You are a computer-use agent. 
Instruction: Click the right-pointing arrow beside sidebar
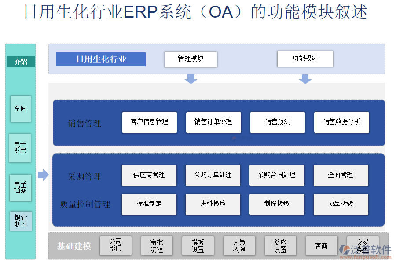click(x=43, y=175)
